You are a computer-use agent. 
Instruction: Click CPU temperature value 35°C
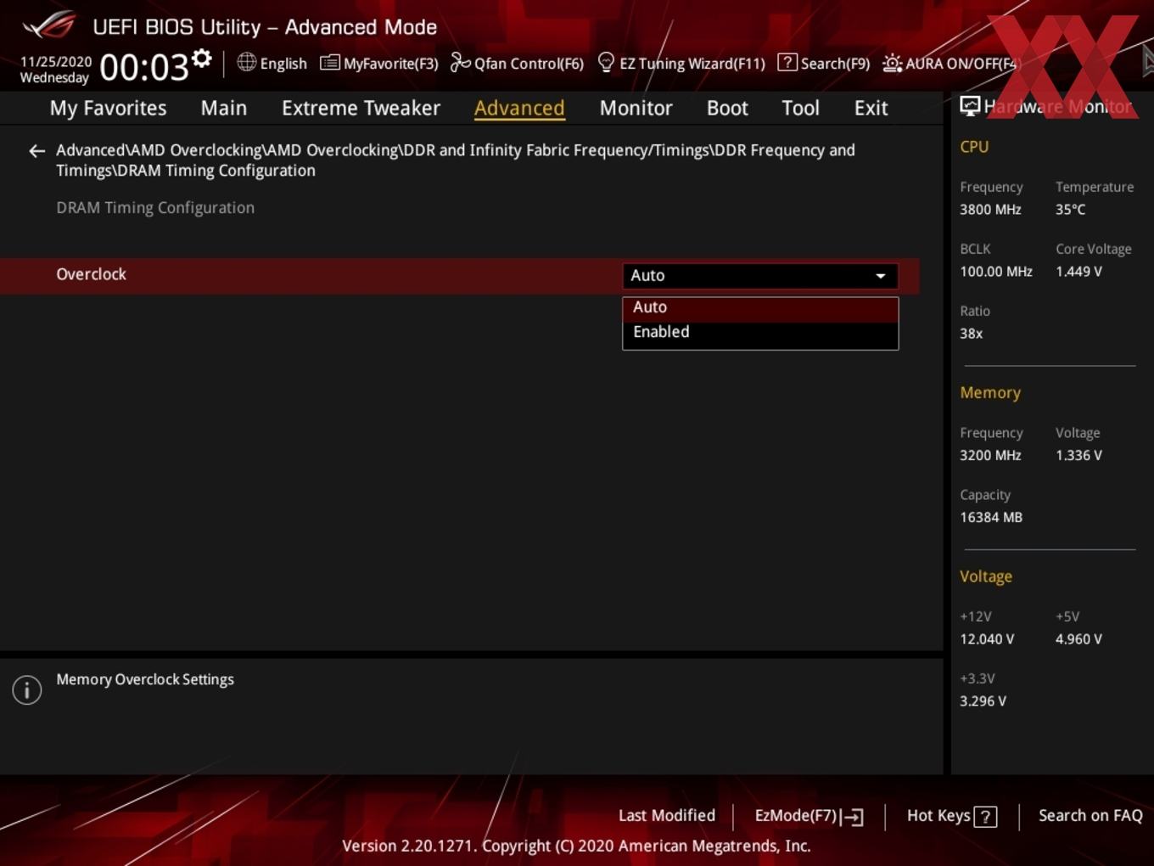click(x=1070, y=209)
